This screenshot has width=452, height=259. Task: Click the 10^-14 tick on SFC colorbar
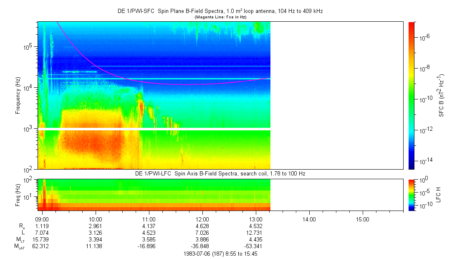[x=424, y=161]
